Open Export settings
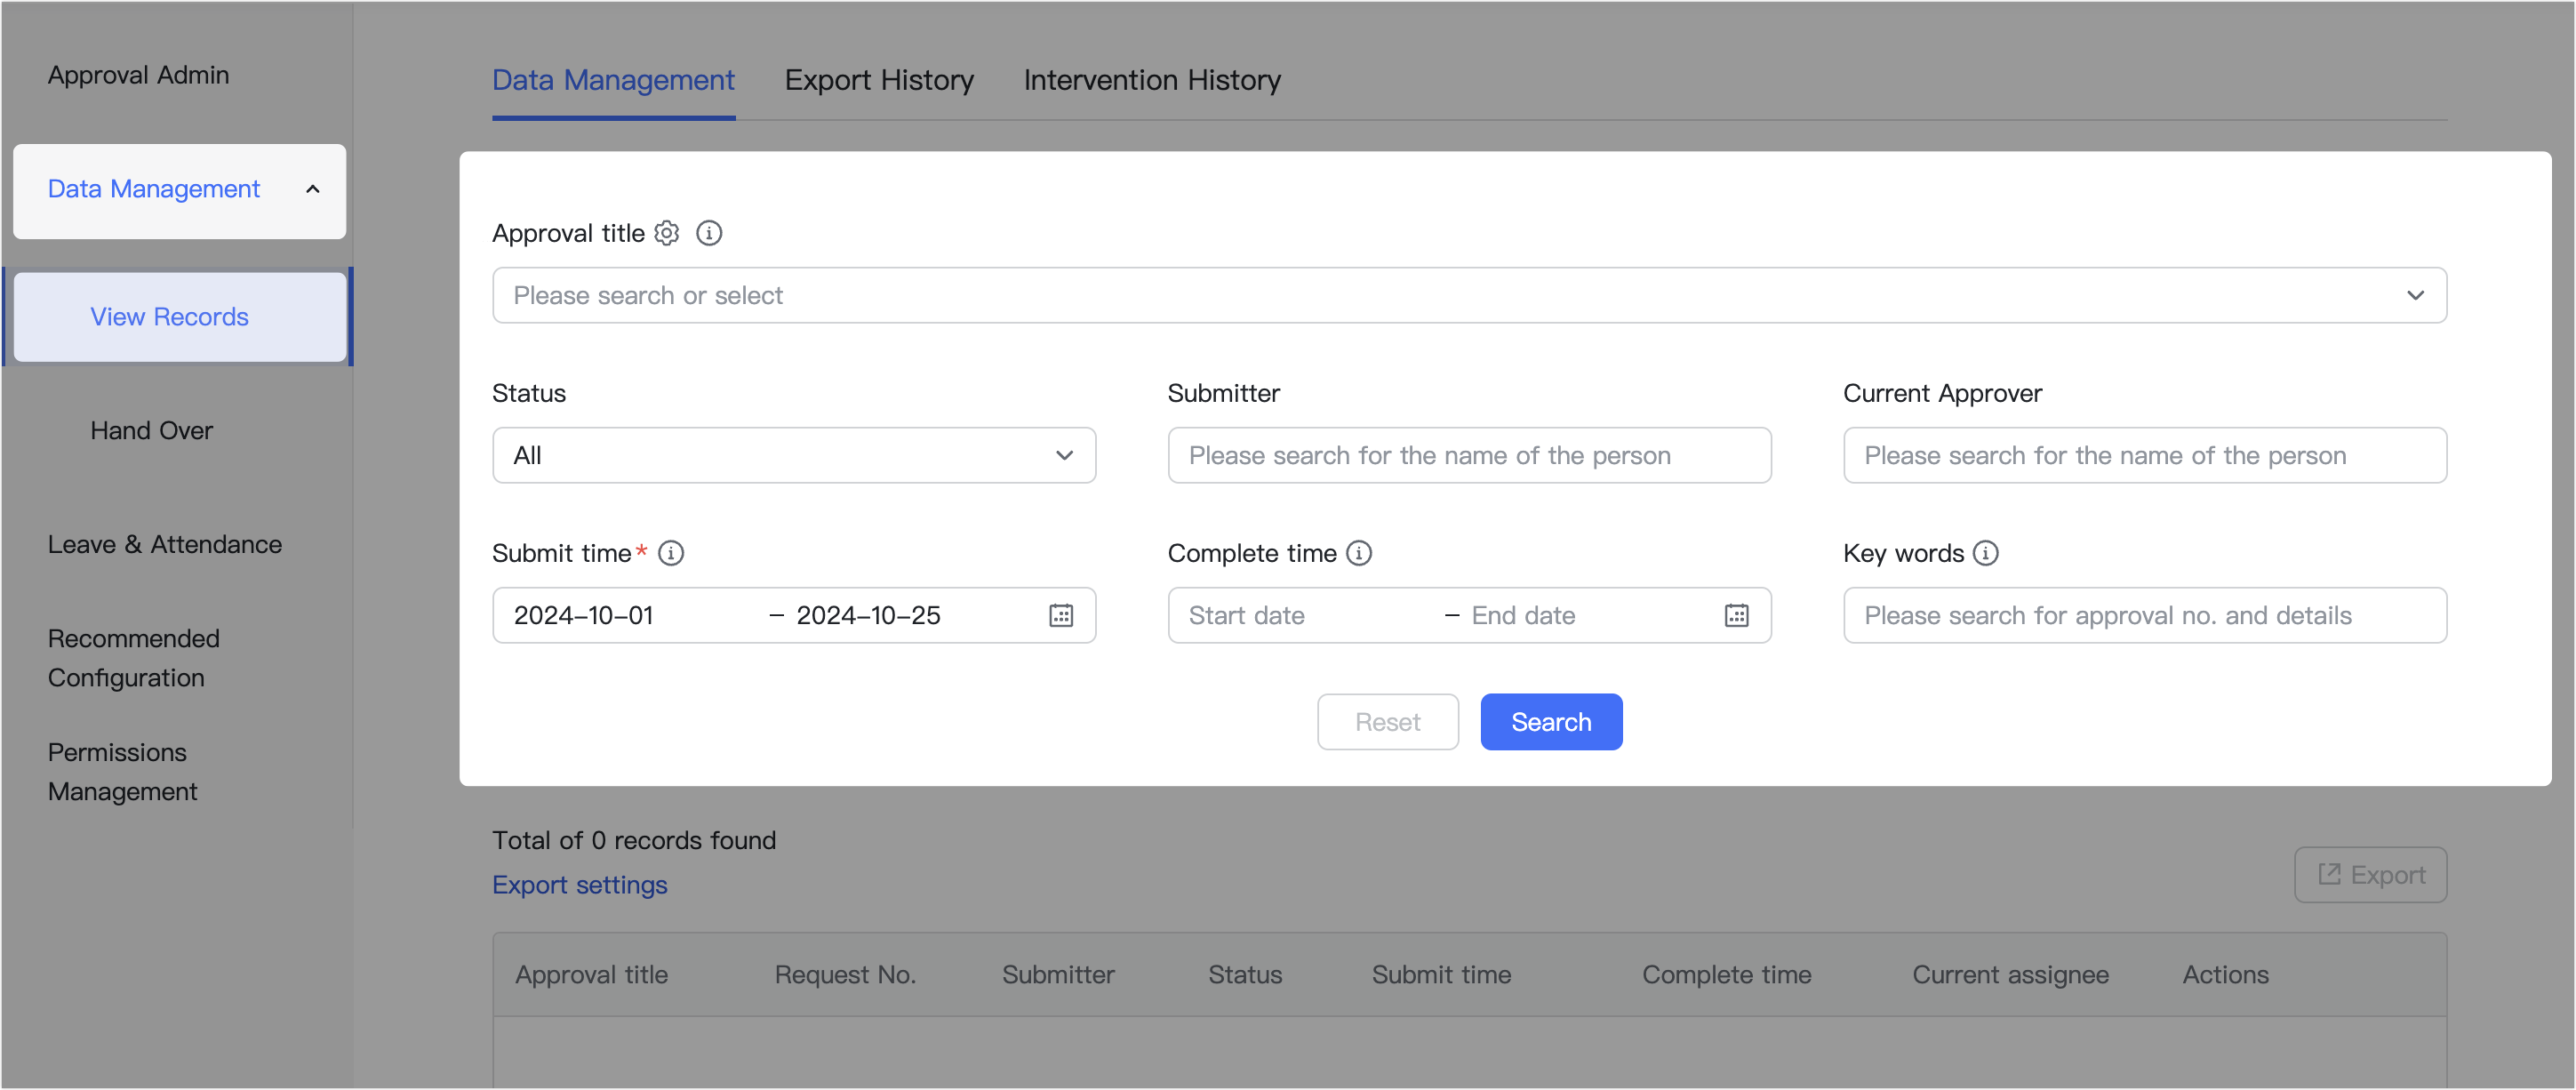Image resolution: width=2576 pixels, height=1090 pixels. click(x=579, y=884)
